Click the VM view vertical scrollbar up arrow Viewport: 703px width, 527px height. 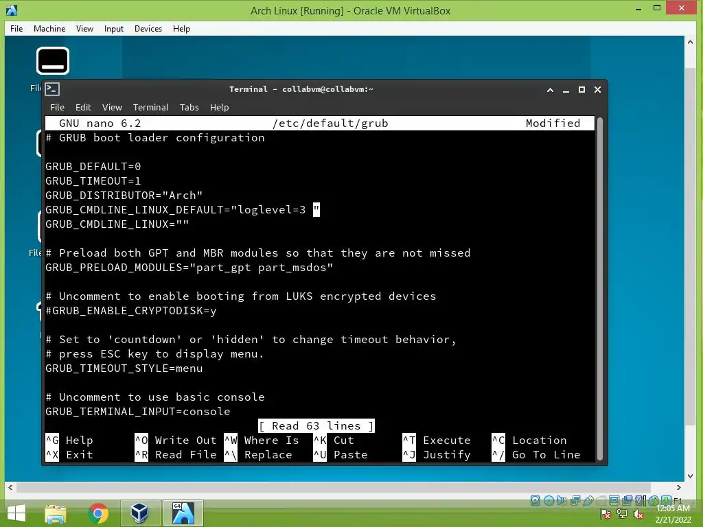point(690,42)
